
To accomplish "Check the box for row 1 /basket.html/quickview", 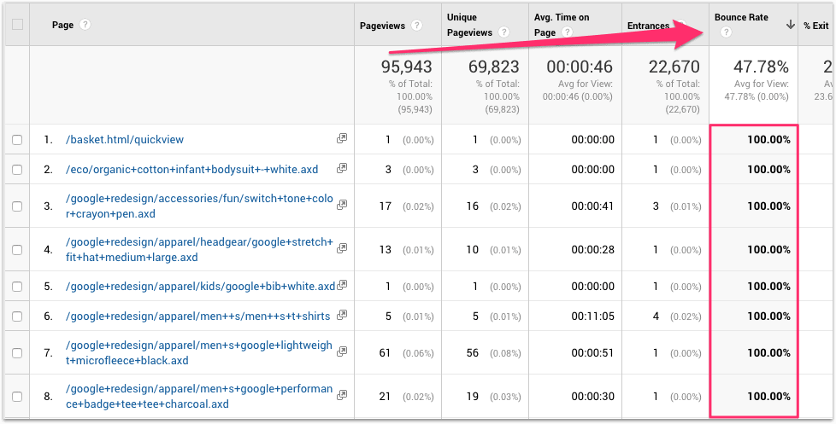I will [x=17, y=140].
